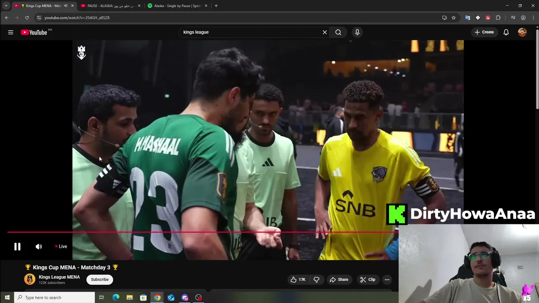Open Outlook from the taskbar
The width and height of the screenshot is (539, 303).
click(171, 298)
